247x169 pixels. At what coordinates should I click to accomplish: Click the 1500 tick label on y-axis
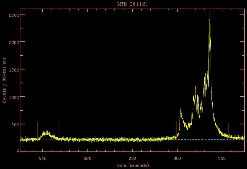click(x=14, y=70)
